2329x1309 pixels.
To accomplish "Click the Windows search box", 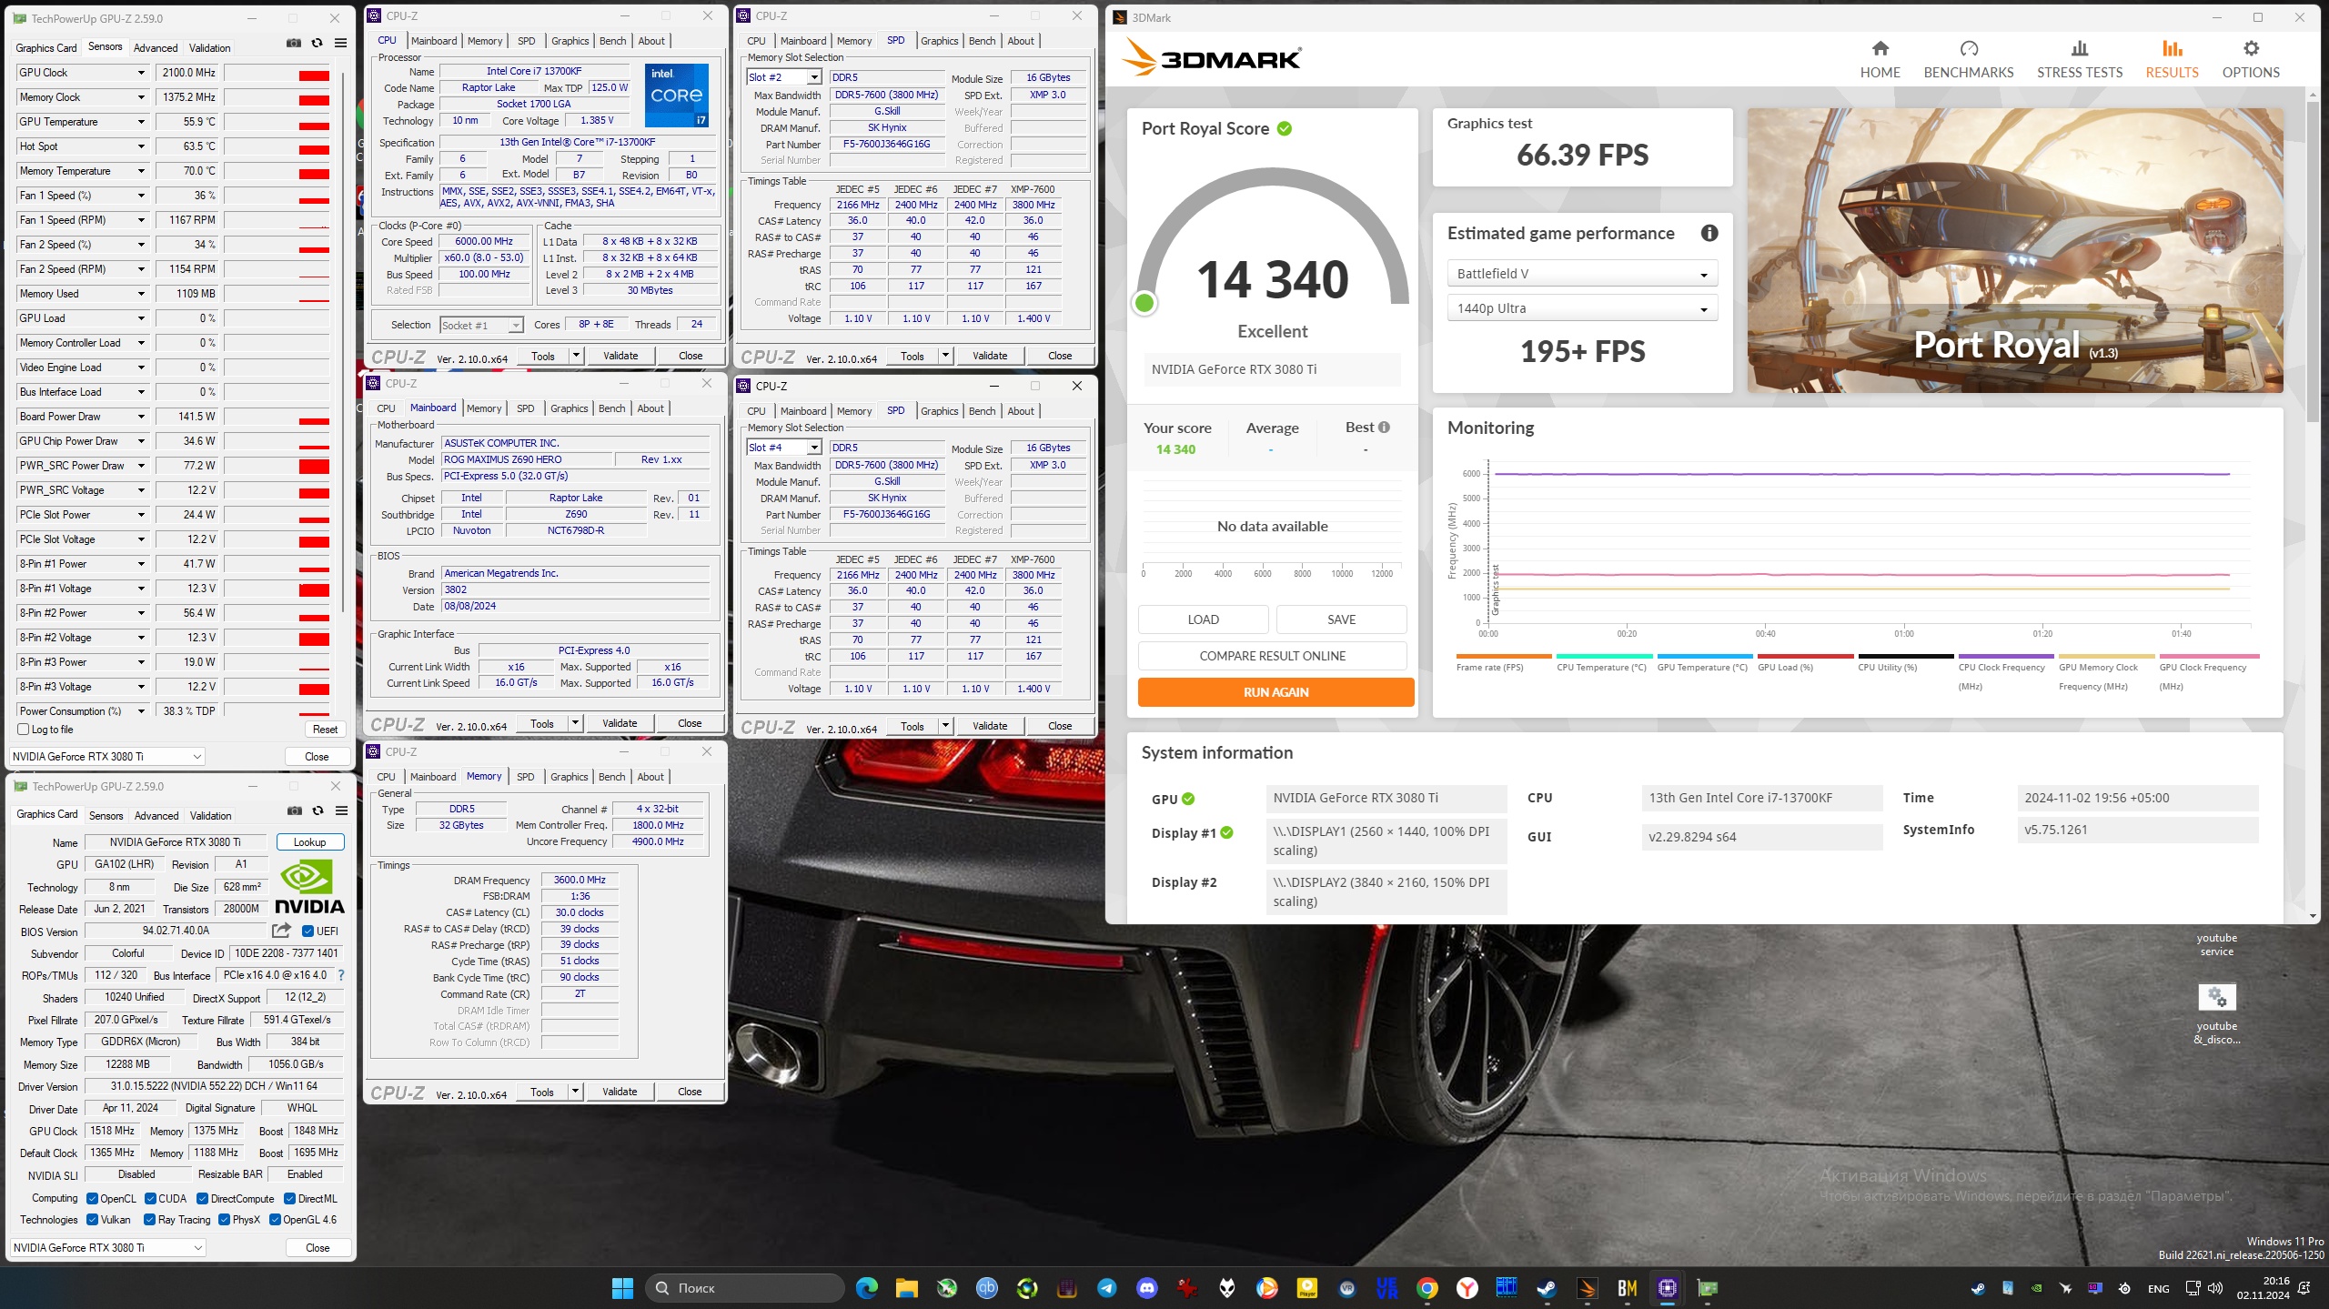I will pyautogui.click(x=746, y=1288).
